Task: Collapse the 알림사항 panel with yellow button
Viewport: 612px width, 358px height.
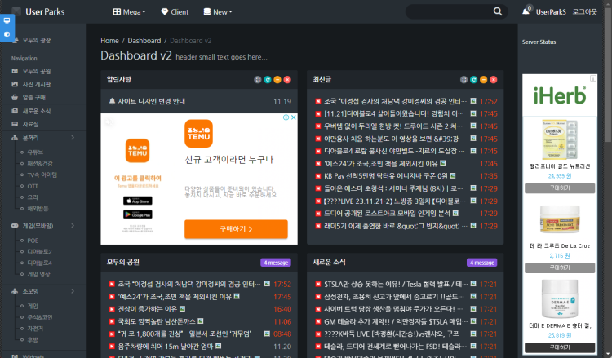Action: (277, 80)
